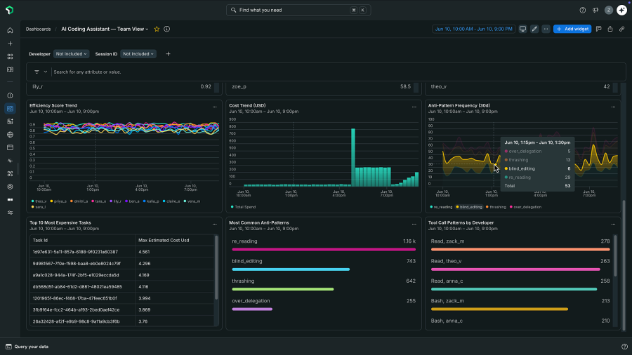Viewport: 632px width, 355px height.
Task: Click the thrashing green bar
Action: pos(282,289)
